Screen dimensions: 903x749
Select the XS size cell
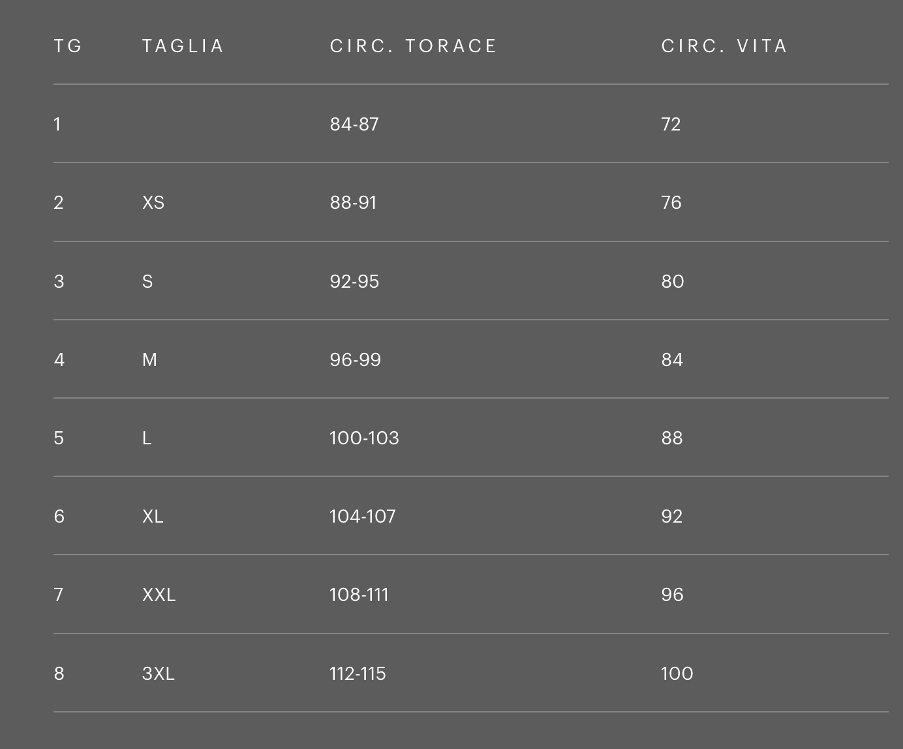[153, 203]
